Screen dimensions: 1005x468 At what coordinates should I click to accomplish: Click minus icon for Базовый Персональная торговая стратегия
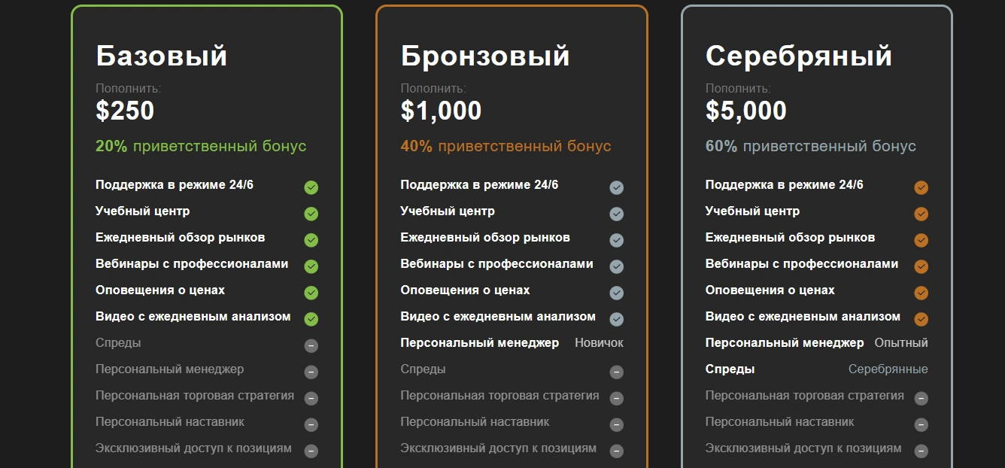311,398
